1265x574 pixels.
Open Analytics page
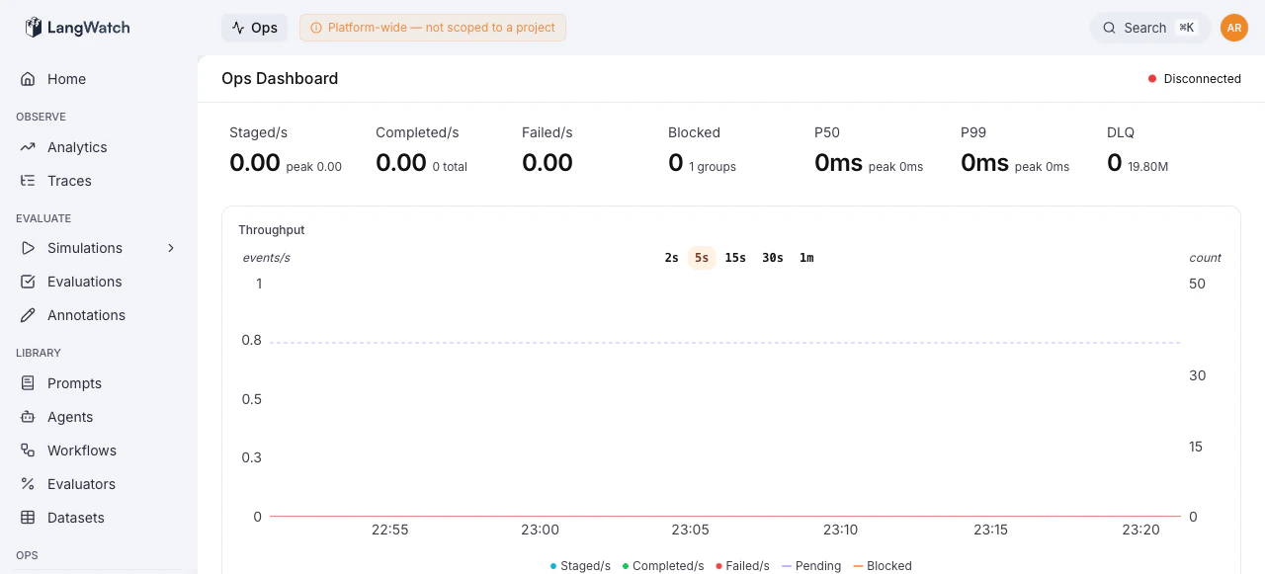(99, 147)
